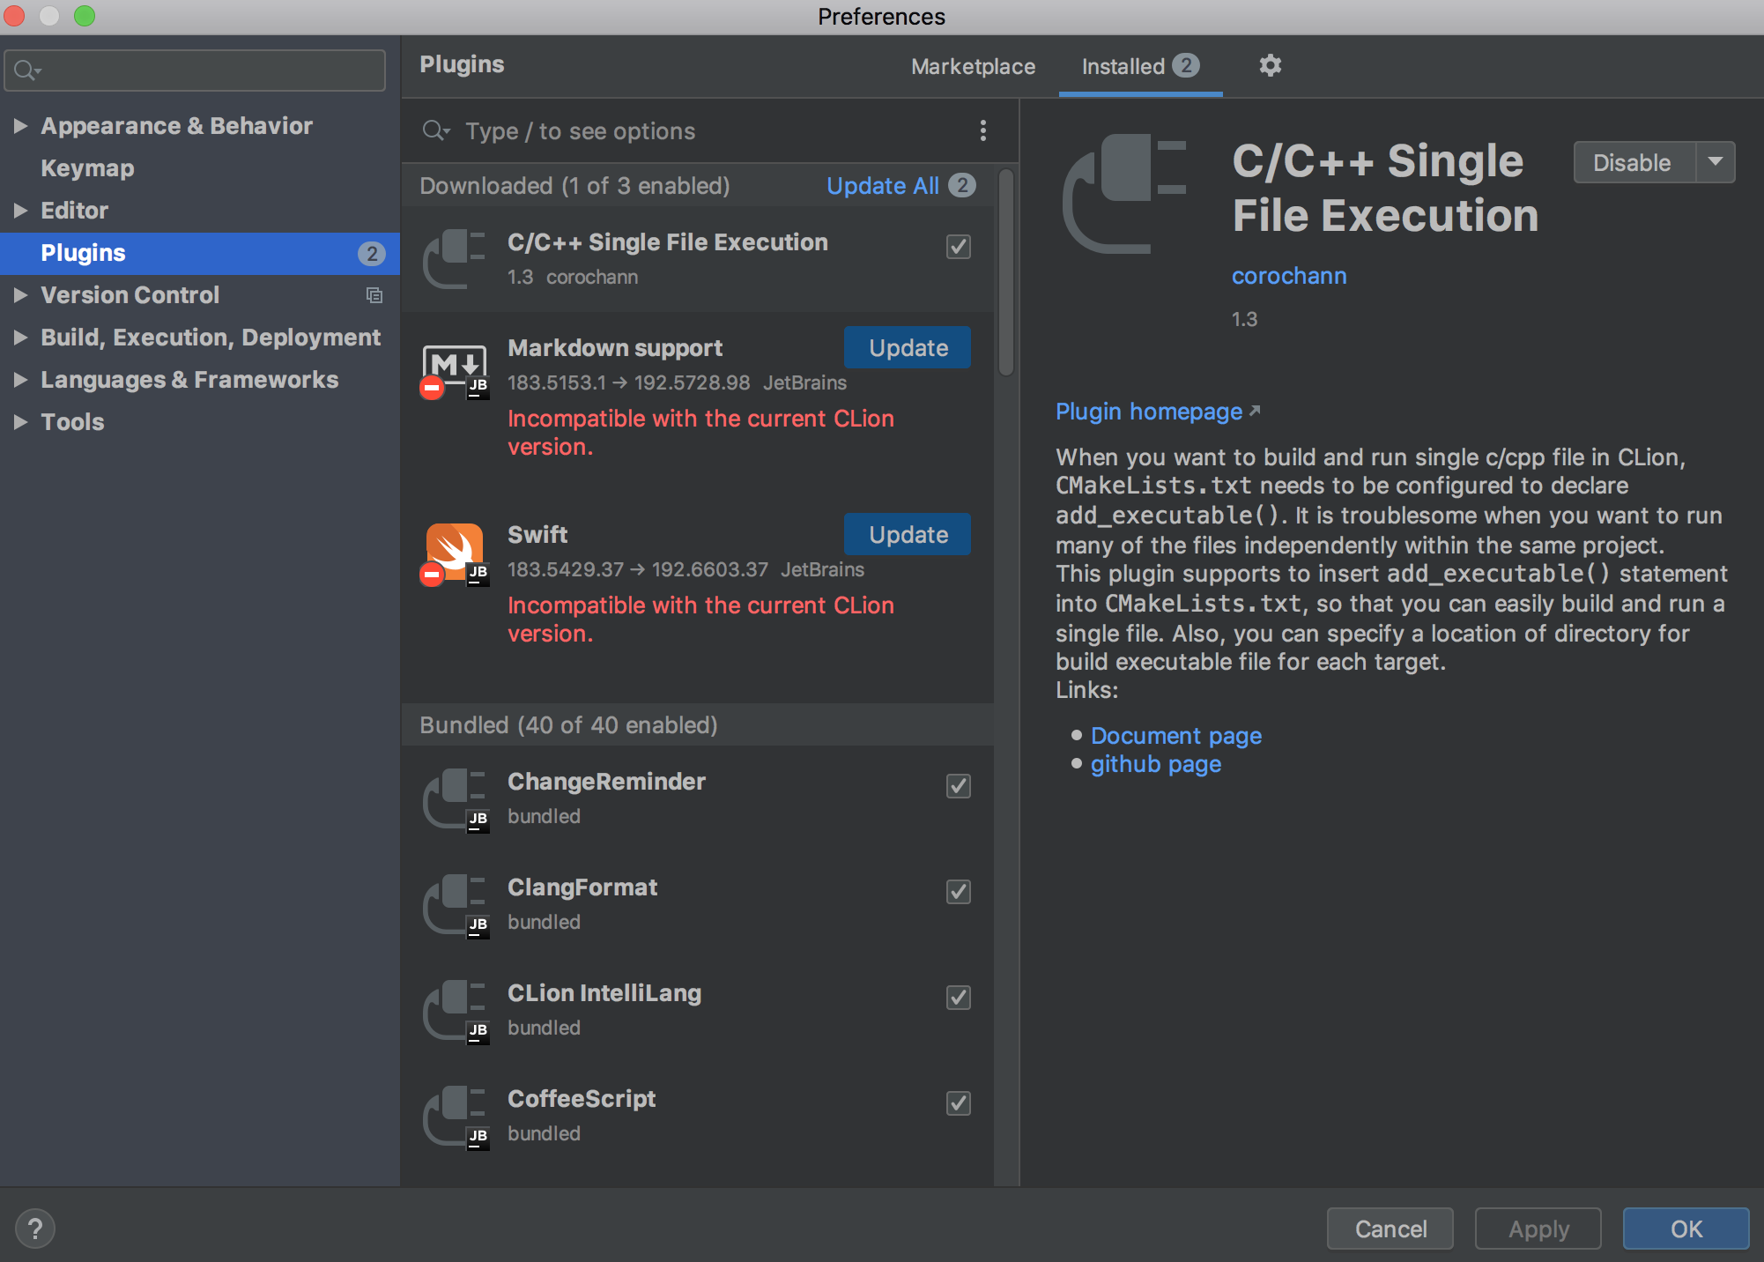
Task: Click the search icon in the settings sidebar
Action: point(27,71)
